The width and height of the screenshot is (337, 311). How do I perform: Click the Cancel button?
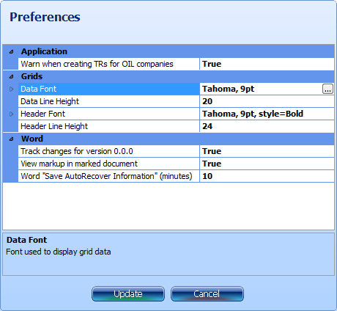(207, 294)
